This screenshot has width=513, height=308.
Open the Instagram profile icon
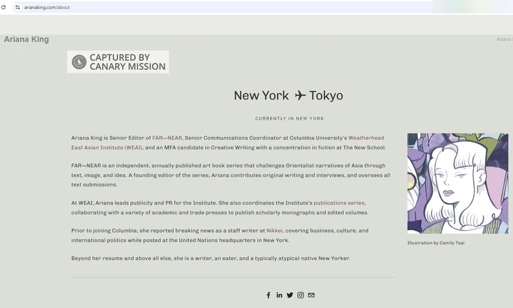click(300, 295)
